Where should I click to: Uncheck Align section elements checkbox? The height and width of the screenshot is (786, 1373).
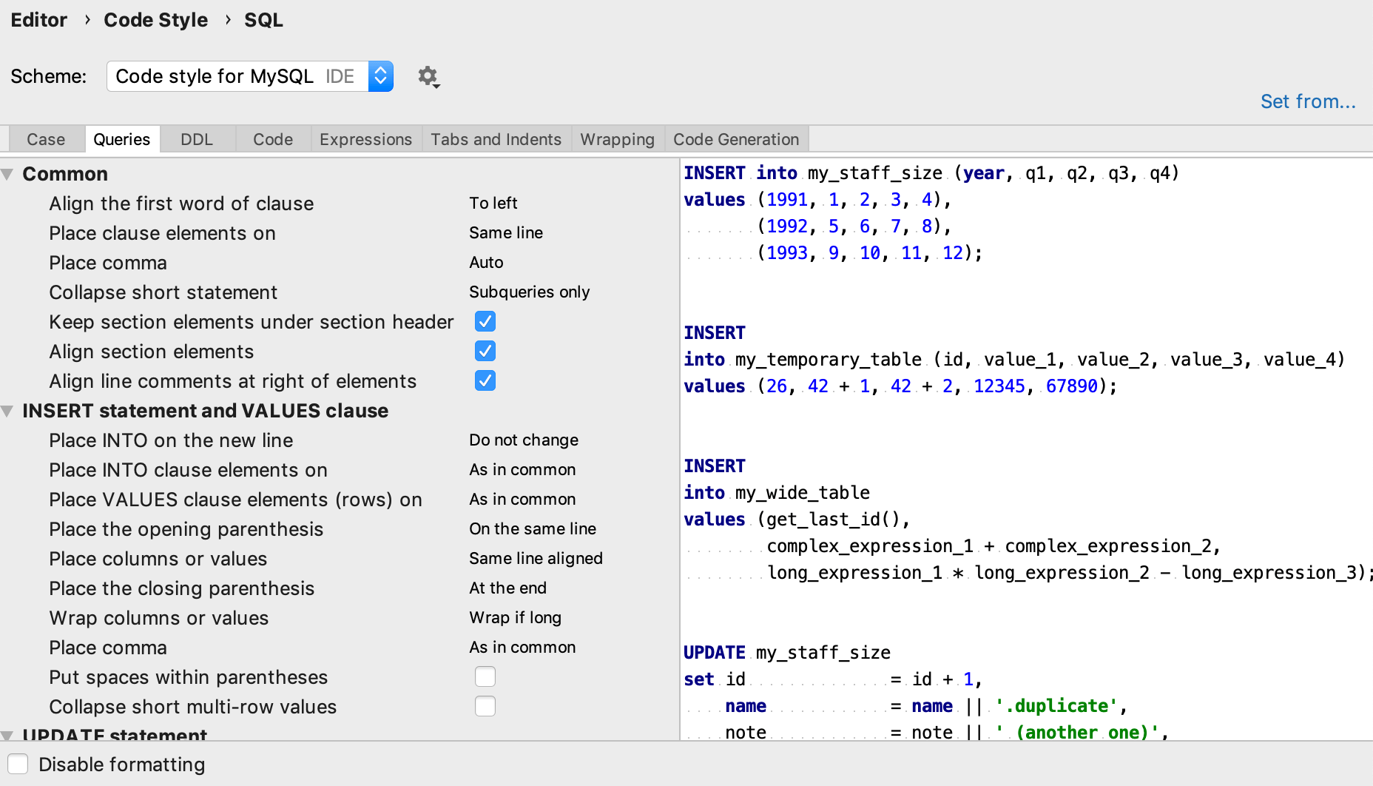tap(485, 351)
